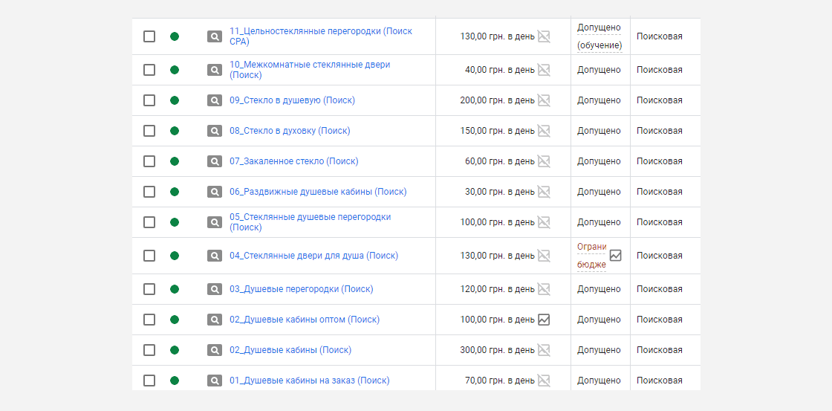Click the search icon beside 07_Закаленное стекло
This screenshot has width=832, height=411.
pyautogui.click(x=215, y=161)
